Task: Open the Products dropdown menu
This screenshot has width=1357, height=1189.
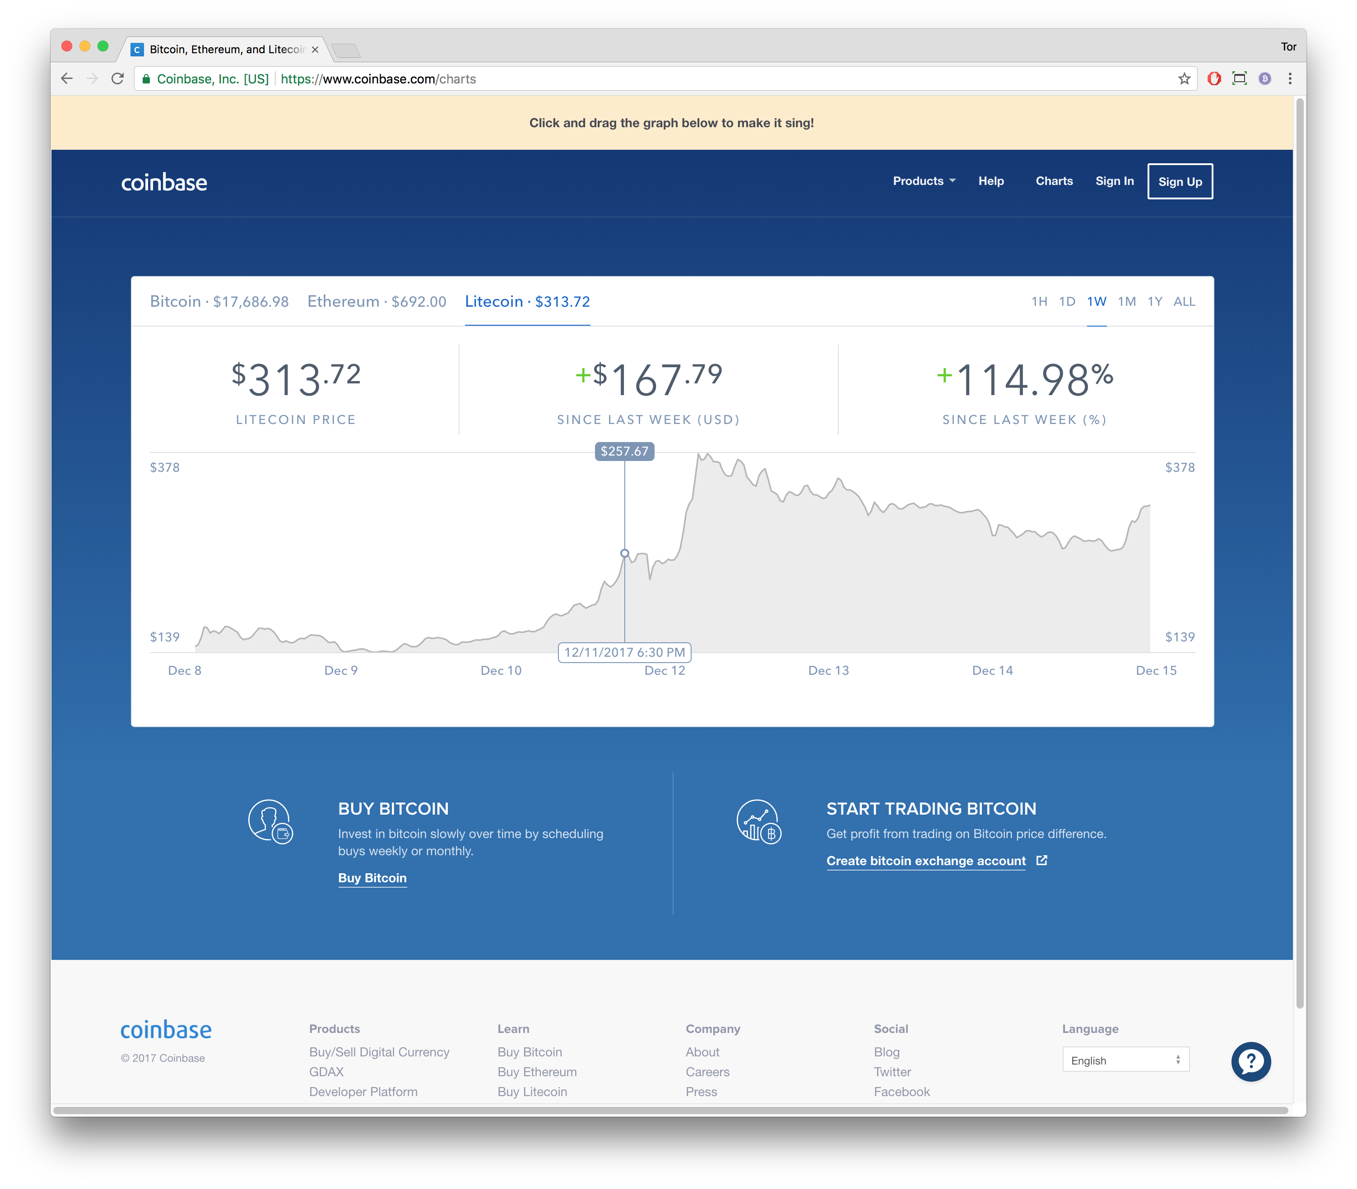Action: click(x=923, y=180)
